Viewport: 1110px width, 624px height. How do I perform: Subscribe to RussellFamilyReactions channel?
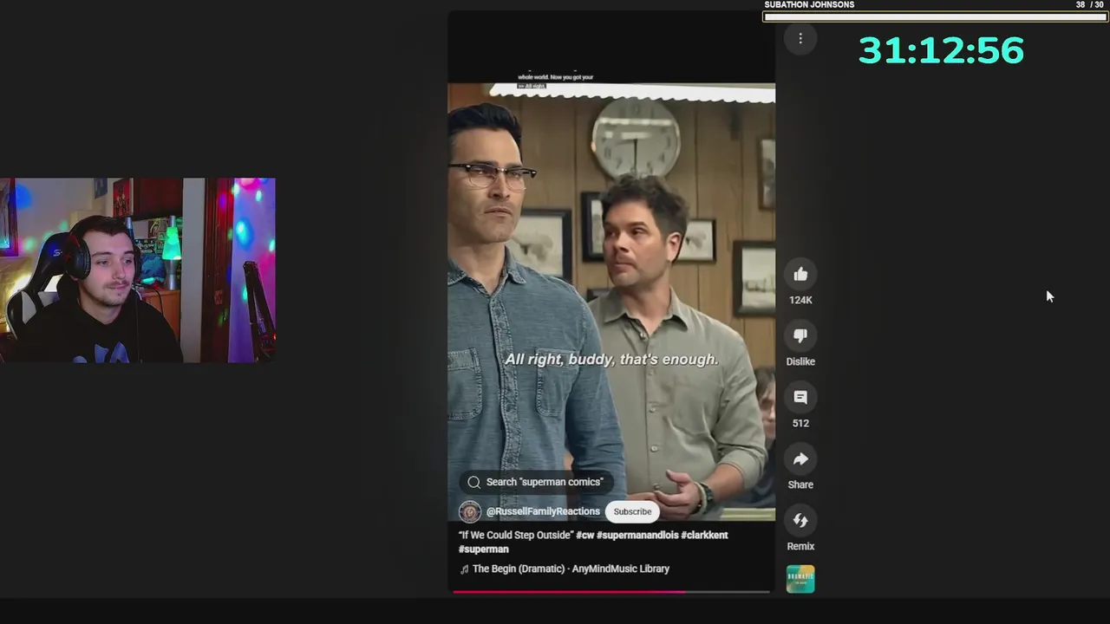click(x=632, y=511)
